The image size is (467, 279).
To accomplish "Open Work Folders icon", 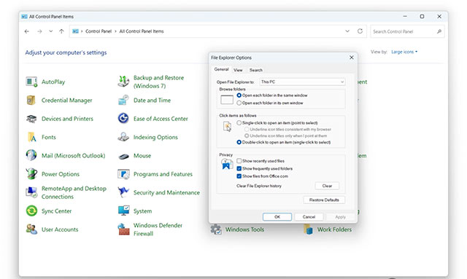I will click(308, 229).
